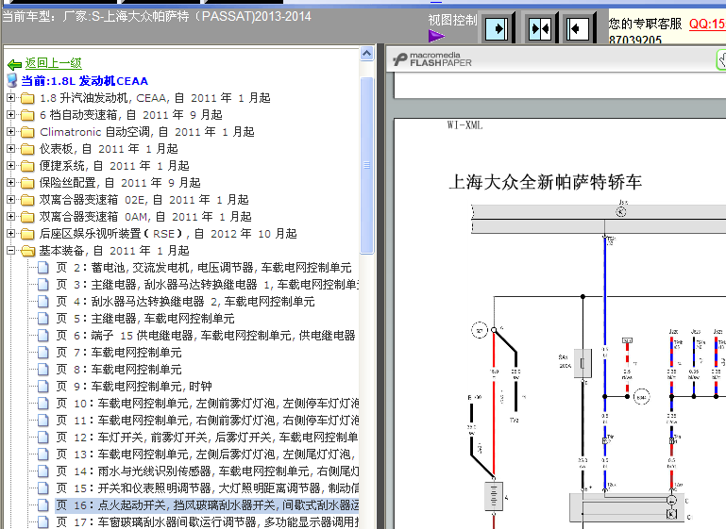Click the expand-left view control icon
This screenshot has height=529, width=726.
click(x=578, y=28)
